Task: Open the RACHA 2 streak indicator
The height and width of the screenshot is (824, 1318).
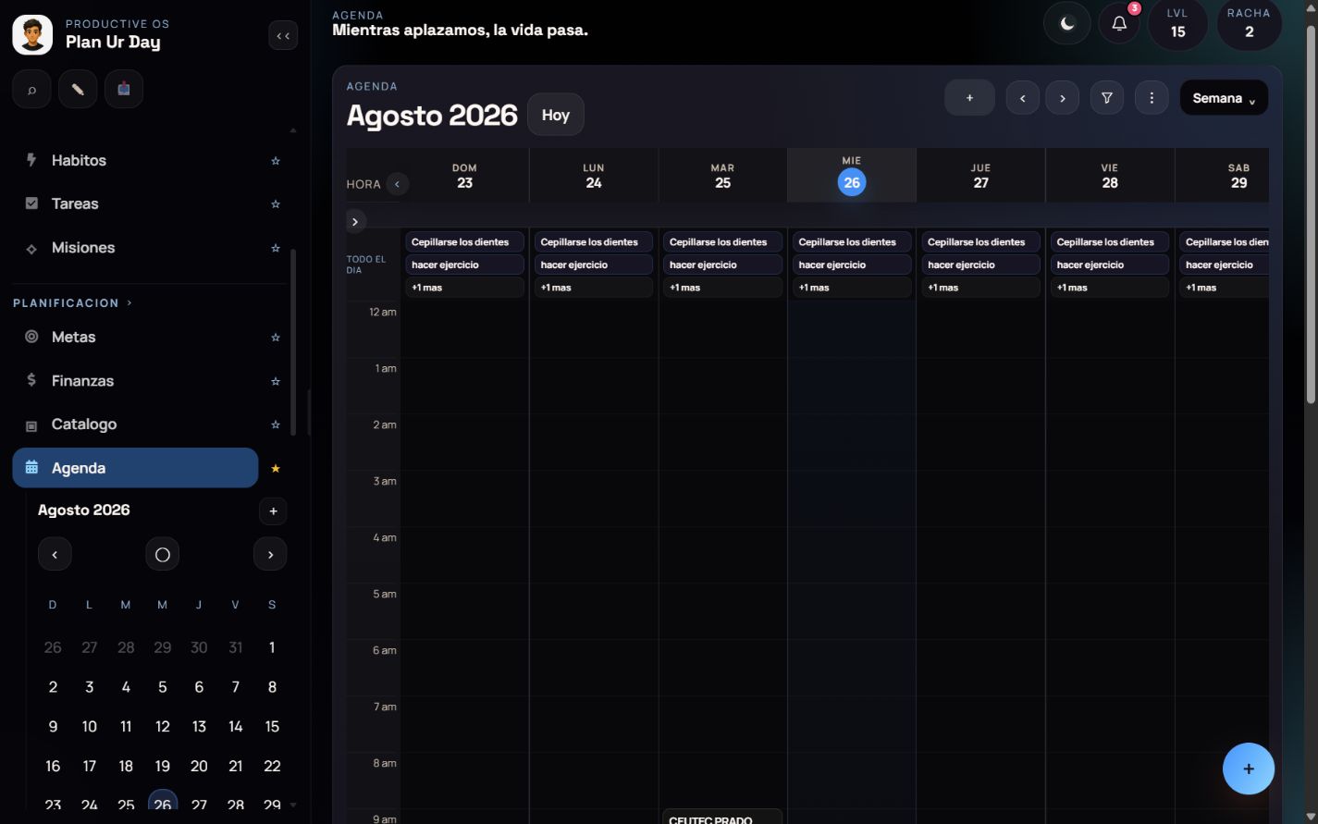Action: click(1249, 24)
